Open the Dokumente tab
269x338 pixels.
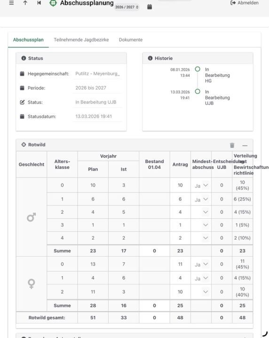click(131, 39)
